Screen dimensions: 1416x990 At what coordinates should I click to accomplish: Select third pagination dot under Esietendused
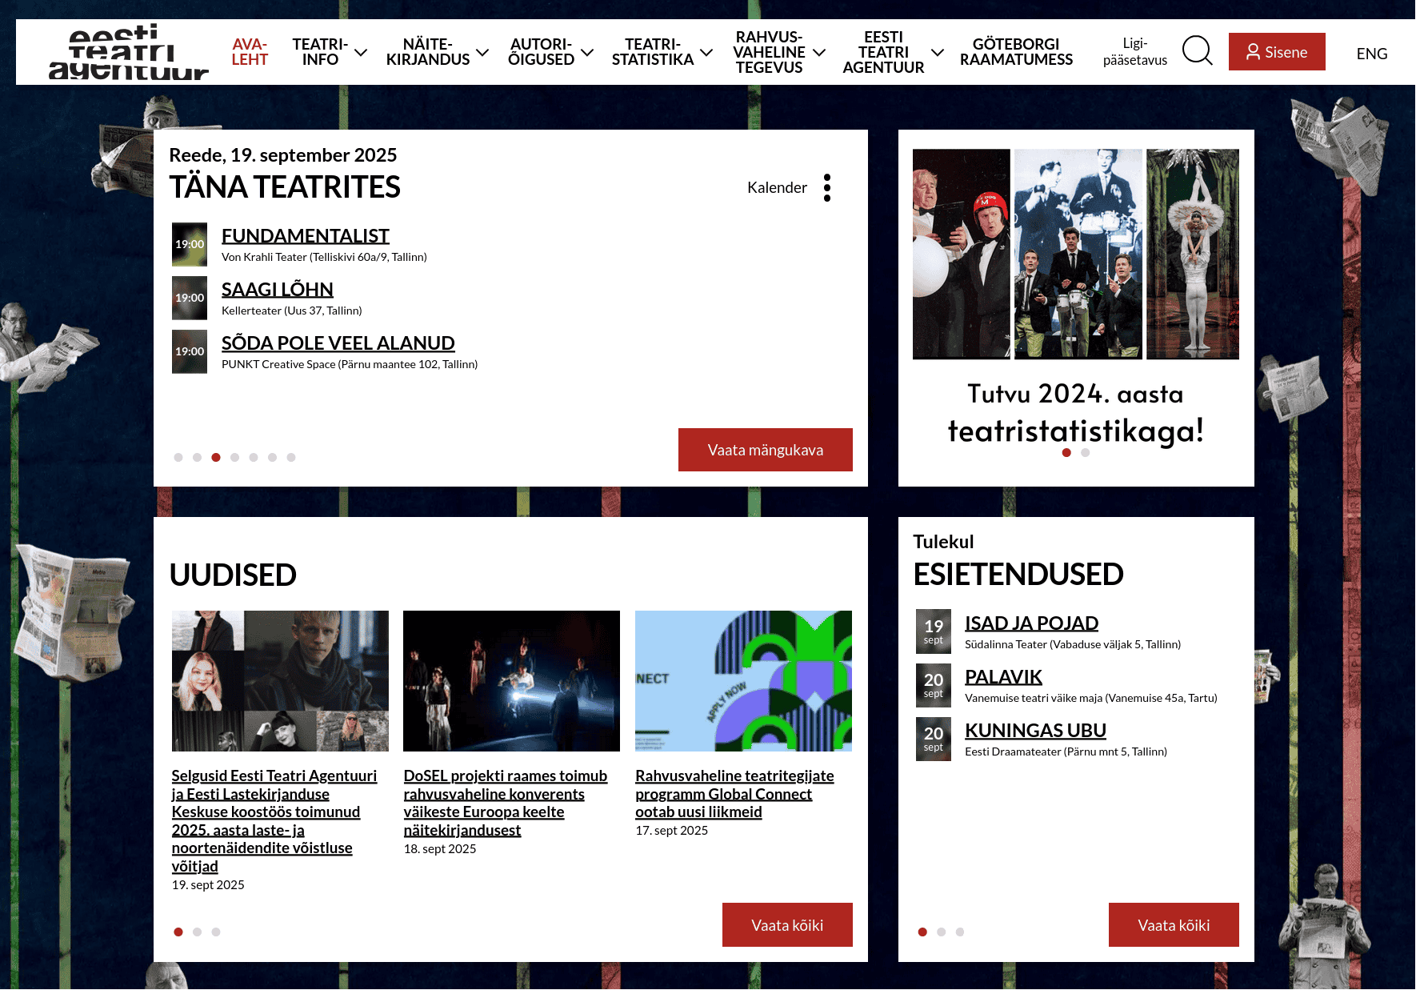point(960,932)
